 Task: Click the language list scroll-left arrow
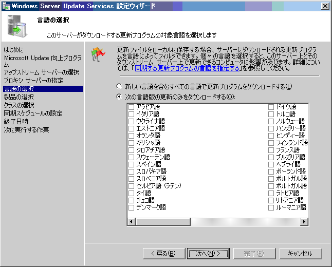(x=131, y=222)
